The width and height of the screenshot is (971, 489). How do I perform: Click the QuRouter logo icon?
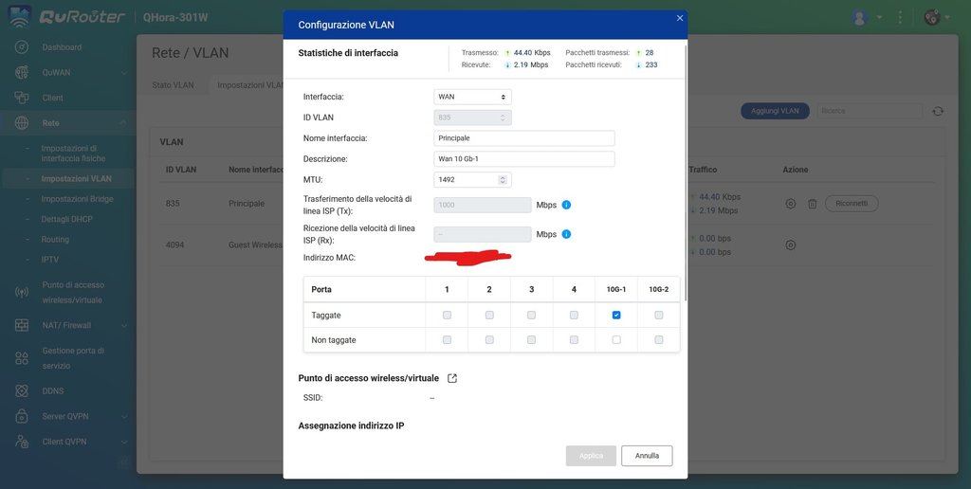19,17
